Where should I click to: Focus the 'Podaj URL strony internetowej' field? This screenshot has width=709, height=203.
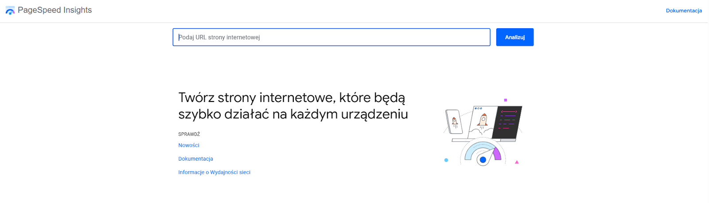[331, 37]
